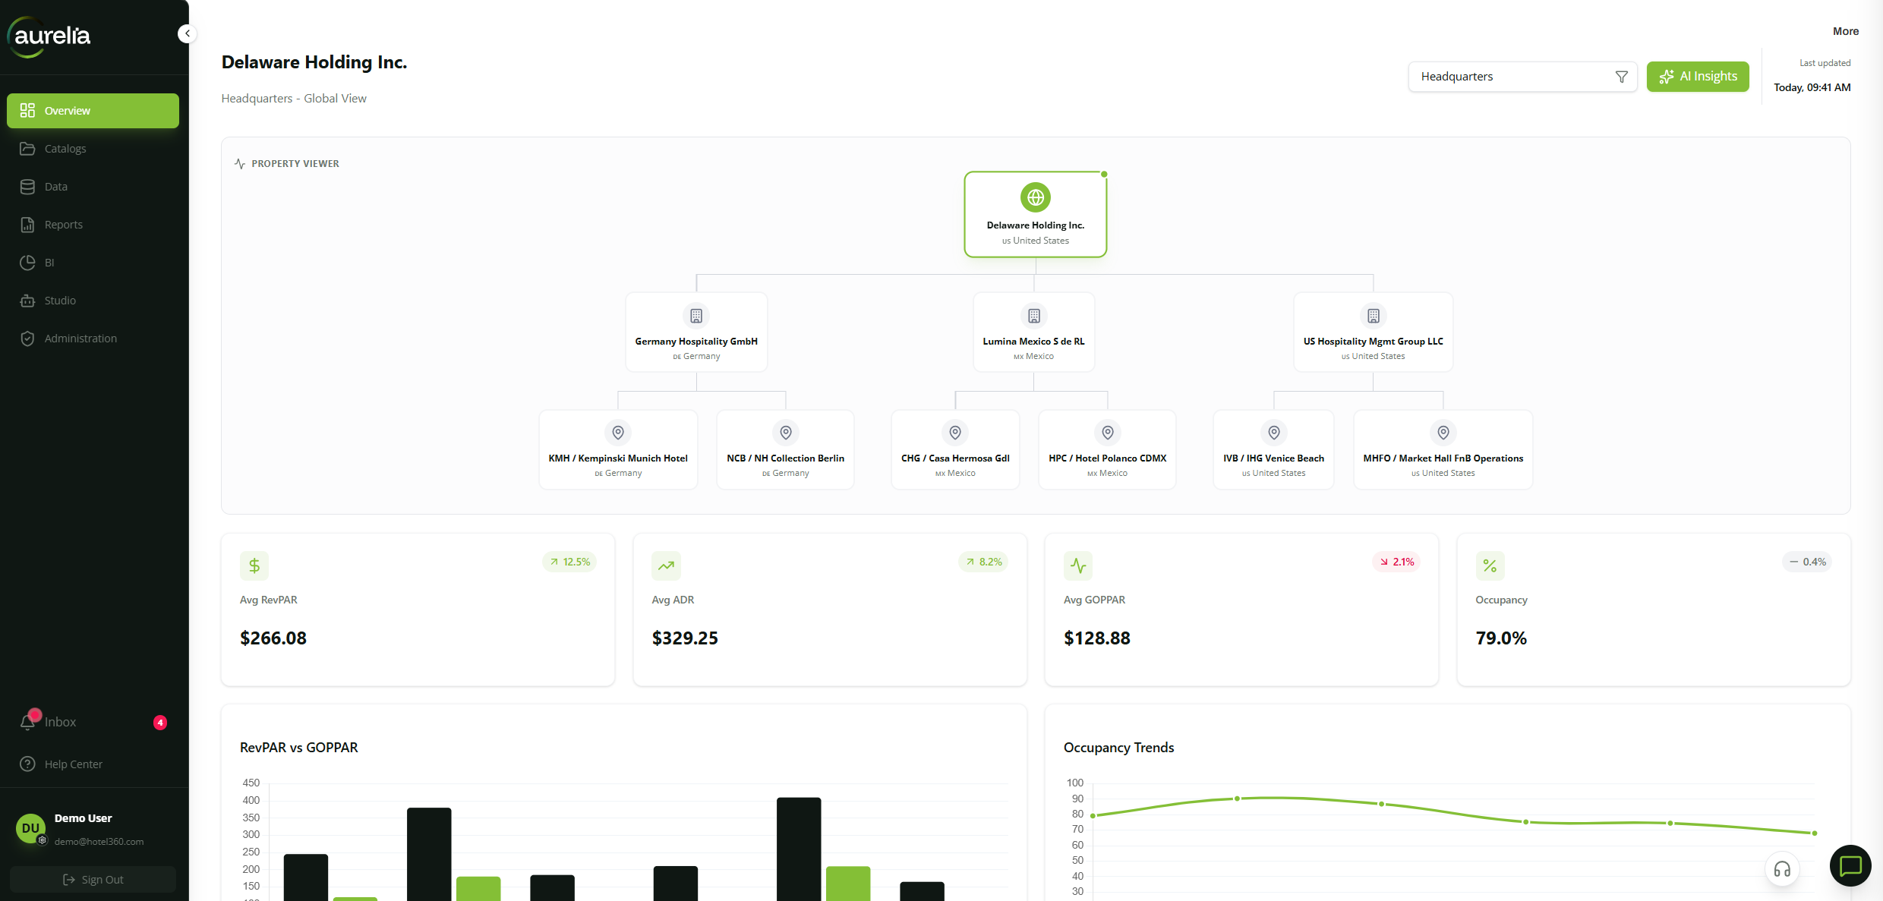Click the Help Center question mark icon

point(27,764)
